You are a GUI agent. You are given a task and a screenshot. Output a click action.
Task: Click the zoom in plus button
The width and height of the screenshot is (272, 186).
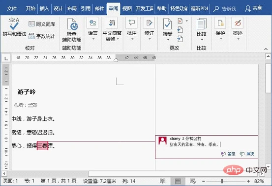coord(248,181)
